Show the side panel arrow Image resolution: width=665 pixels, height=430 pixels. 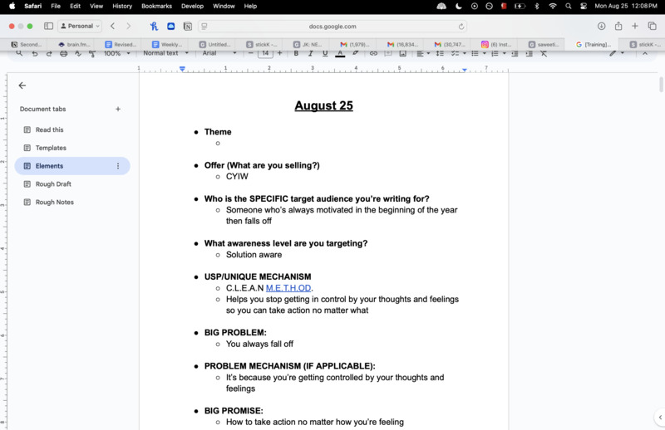click(x=660, y=418)
